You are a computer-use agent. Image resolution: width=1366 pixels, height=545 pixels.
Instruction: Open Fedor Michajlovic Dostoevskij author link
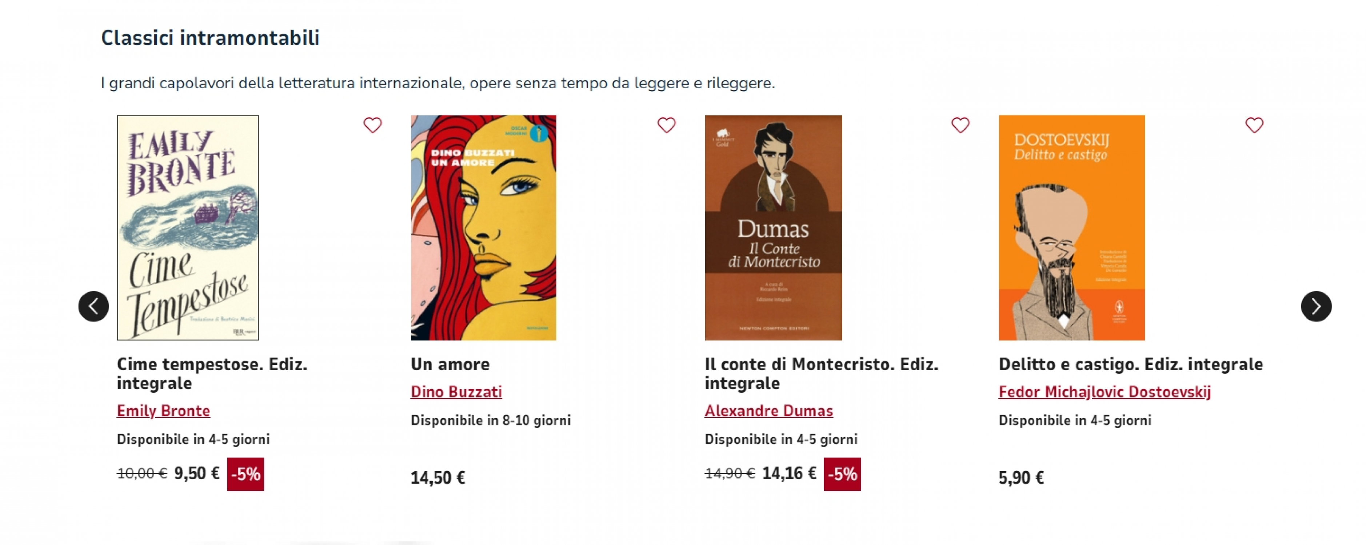[x=1104, y=392]
